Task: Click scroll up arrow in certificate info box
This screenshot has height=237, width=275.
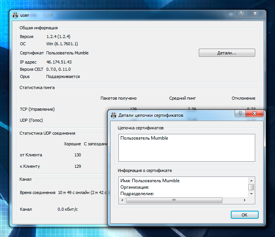Action: (251, 181)
